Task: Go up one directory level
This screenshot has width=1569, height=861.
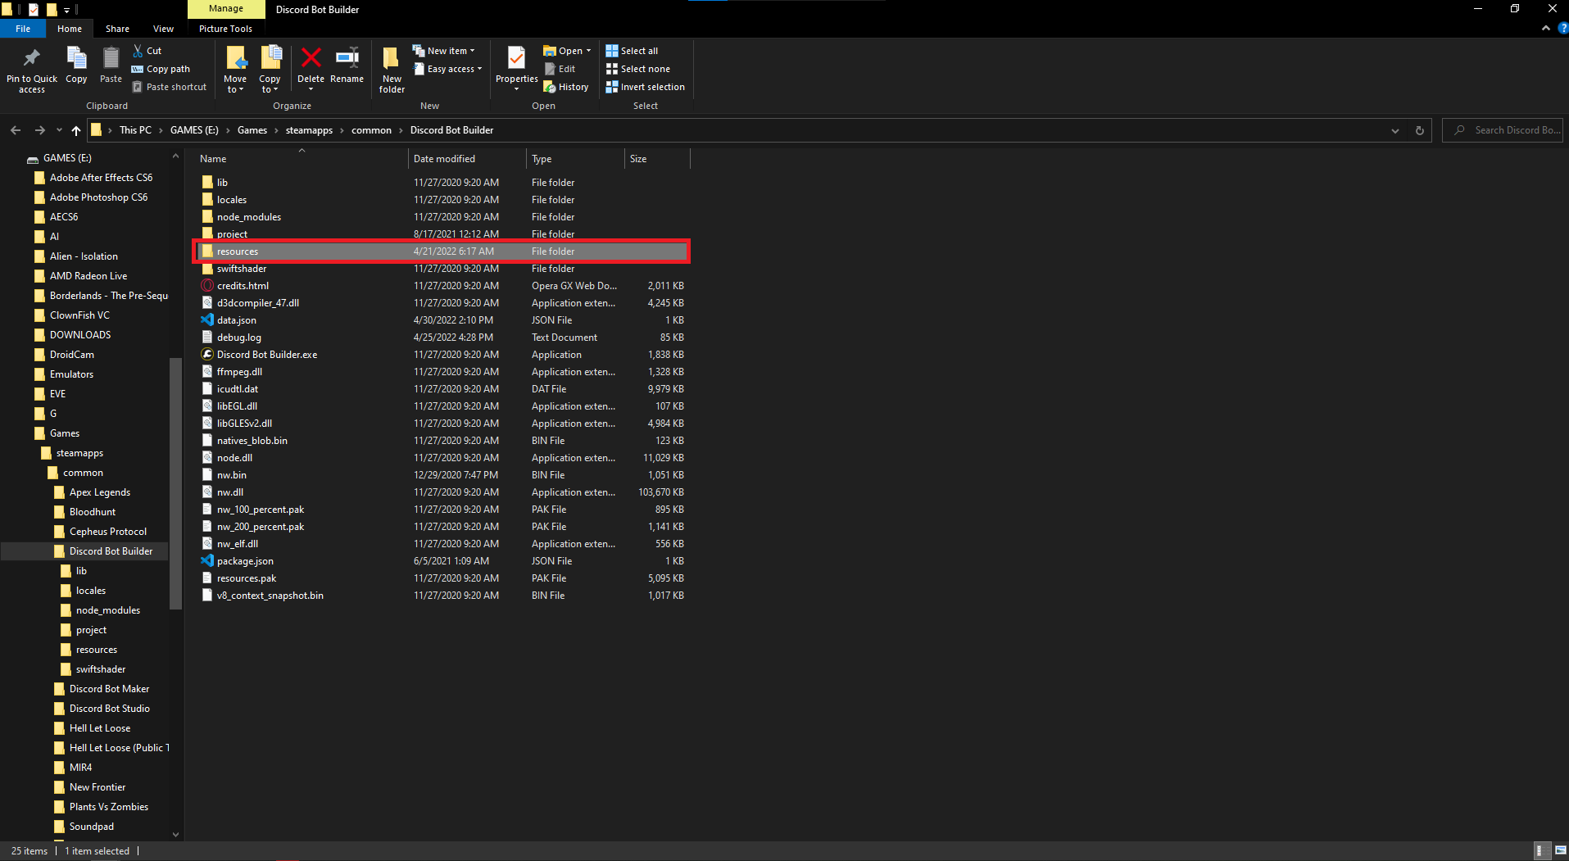Action: click(76, 130)
